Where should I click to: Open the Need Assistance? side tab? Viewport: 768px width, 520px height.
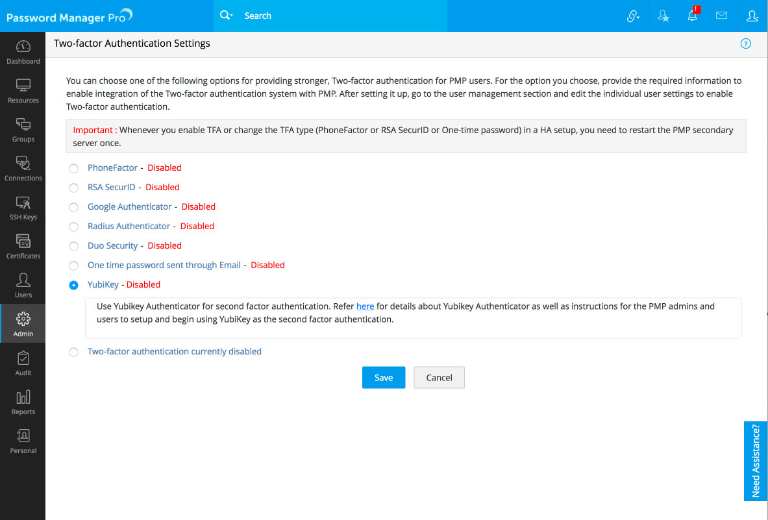(755, 461)
